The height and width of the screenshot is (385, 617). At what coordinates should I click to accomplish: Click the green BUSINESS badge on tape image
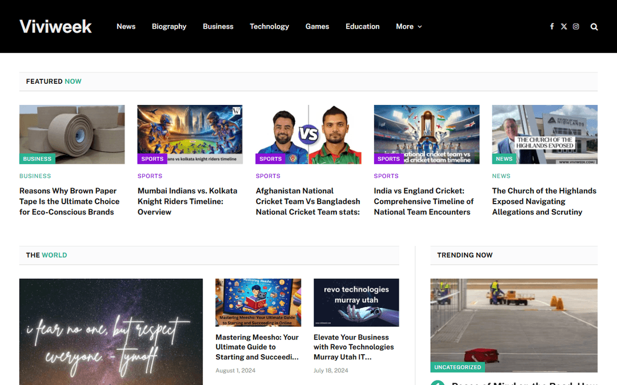[x=37, y=159]
